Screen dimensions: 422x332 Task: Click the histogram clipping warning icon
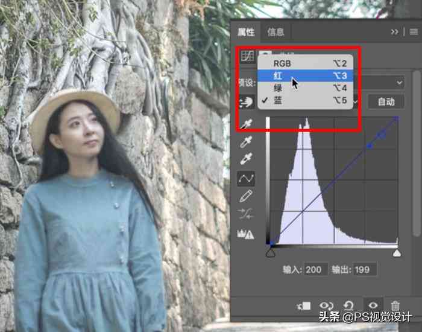click(x=245, y=234)
